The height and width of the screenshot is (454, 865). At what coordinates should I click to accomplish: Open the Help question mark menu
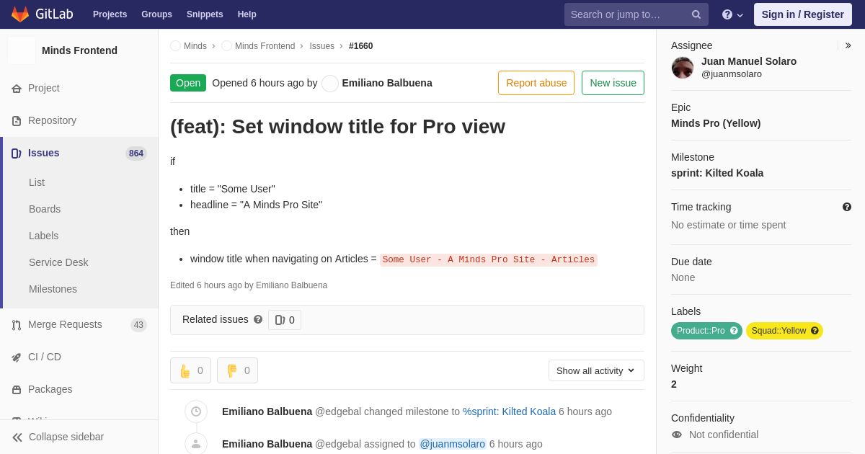(x=733, y=14)
